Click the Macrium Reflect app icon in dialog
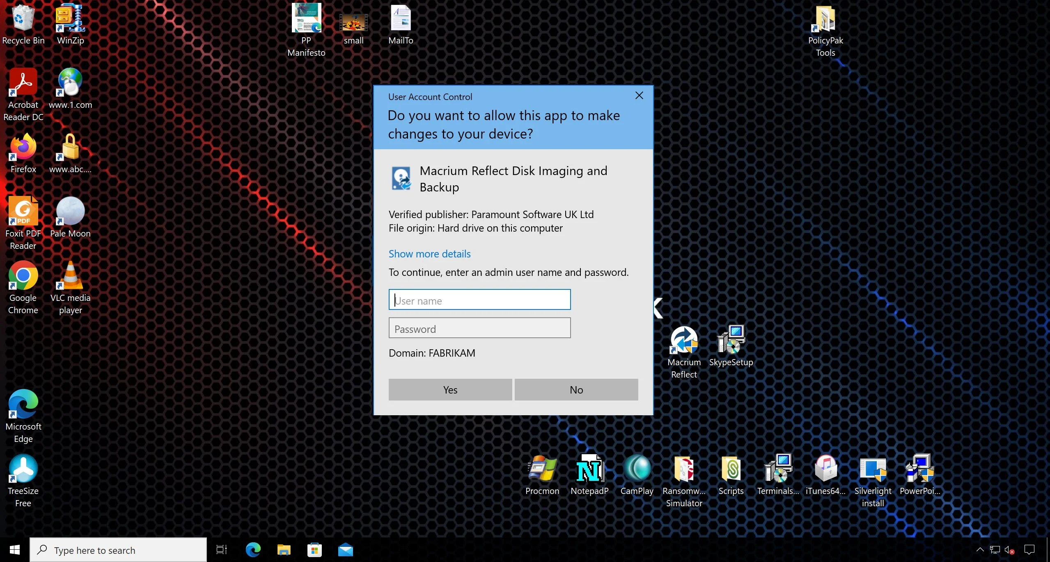1050x562 pixels. (x=401, y=178)
